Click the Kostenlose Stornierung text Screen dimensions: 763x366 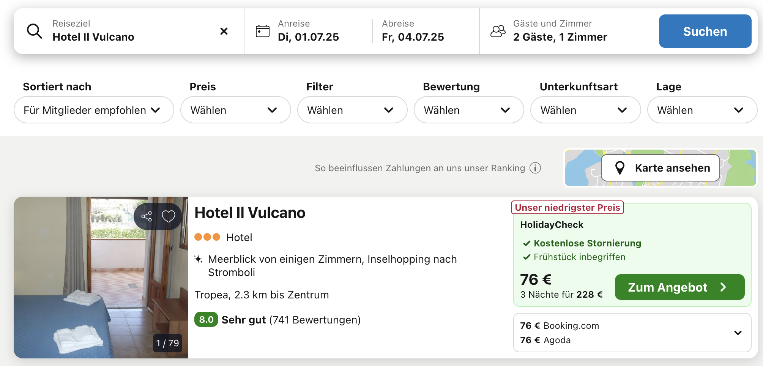[587, 243]
